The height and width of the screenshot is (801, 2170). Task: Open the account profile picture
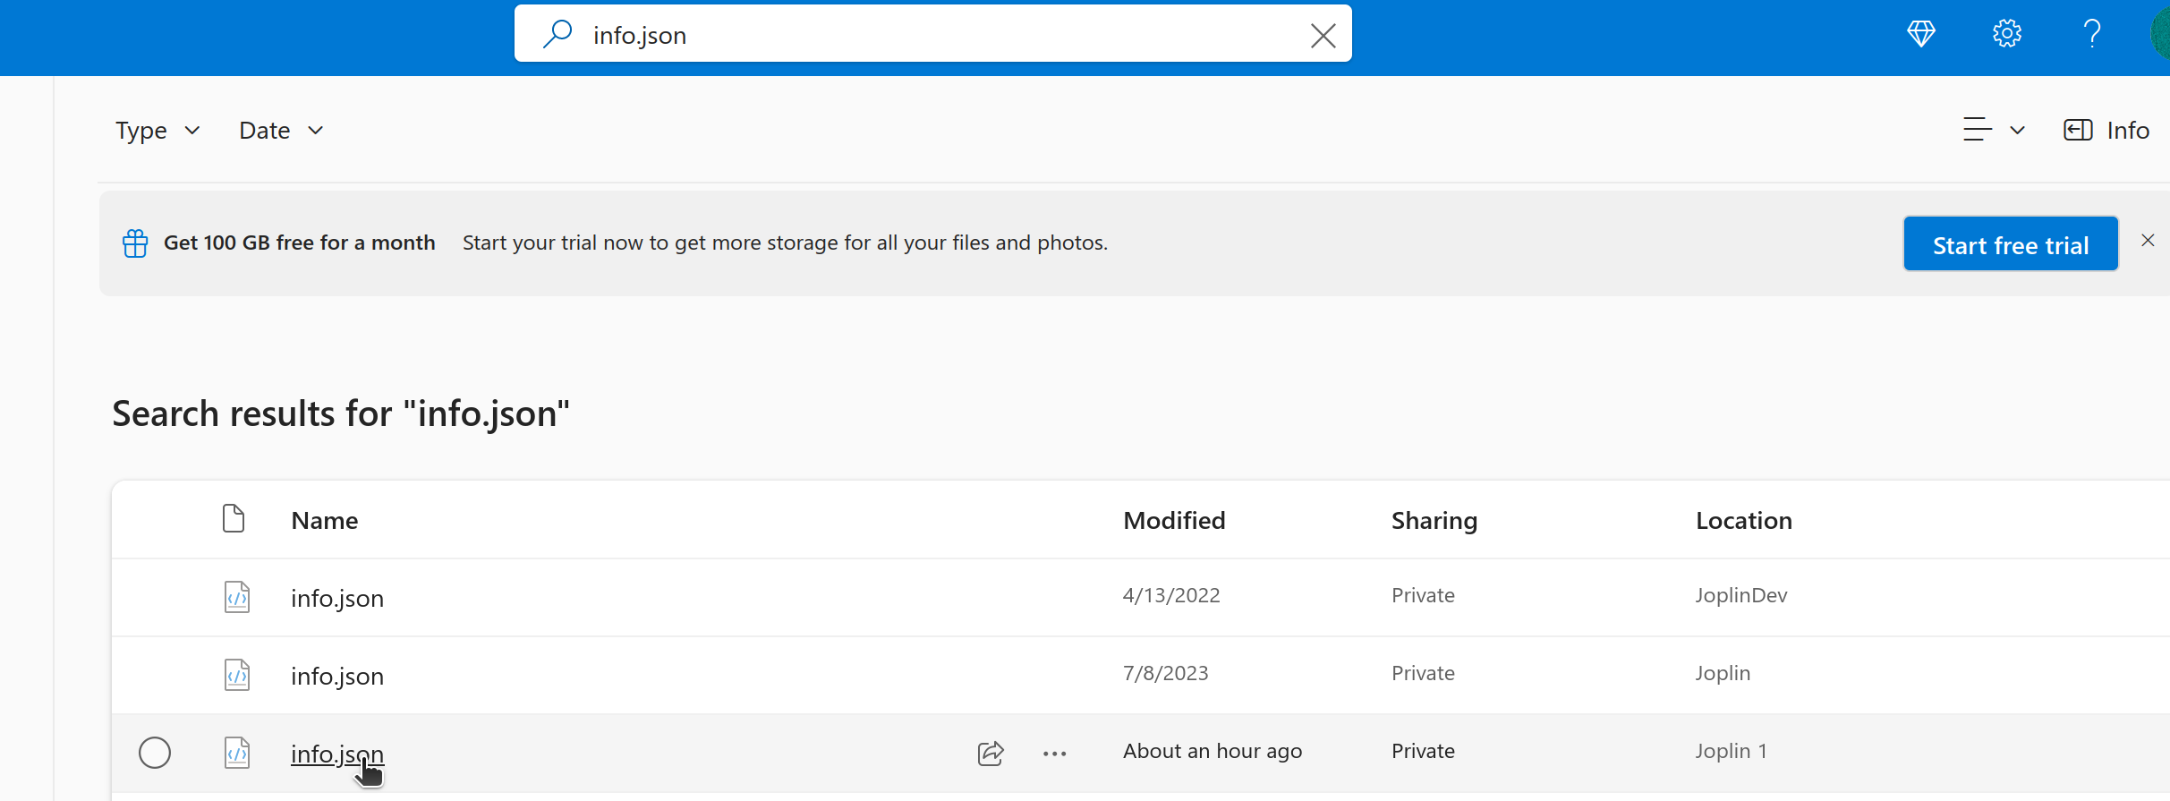pyautogui.click(x=2160, y=34)
